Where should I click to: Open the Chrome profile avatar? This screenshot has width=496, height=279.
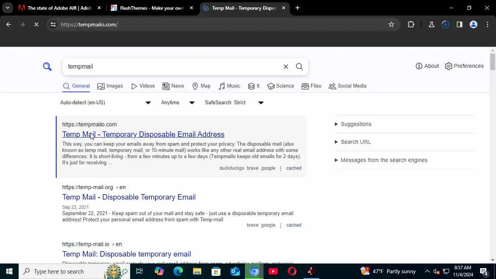(x=473, y=24)
